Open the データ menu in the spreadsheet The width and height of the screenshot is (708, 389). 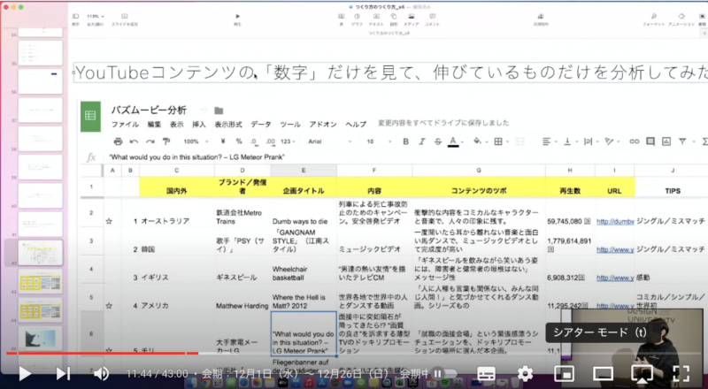(x=261, y=125)
